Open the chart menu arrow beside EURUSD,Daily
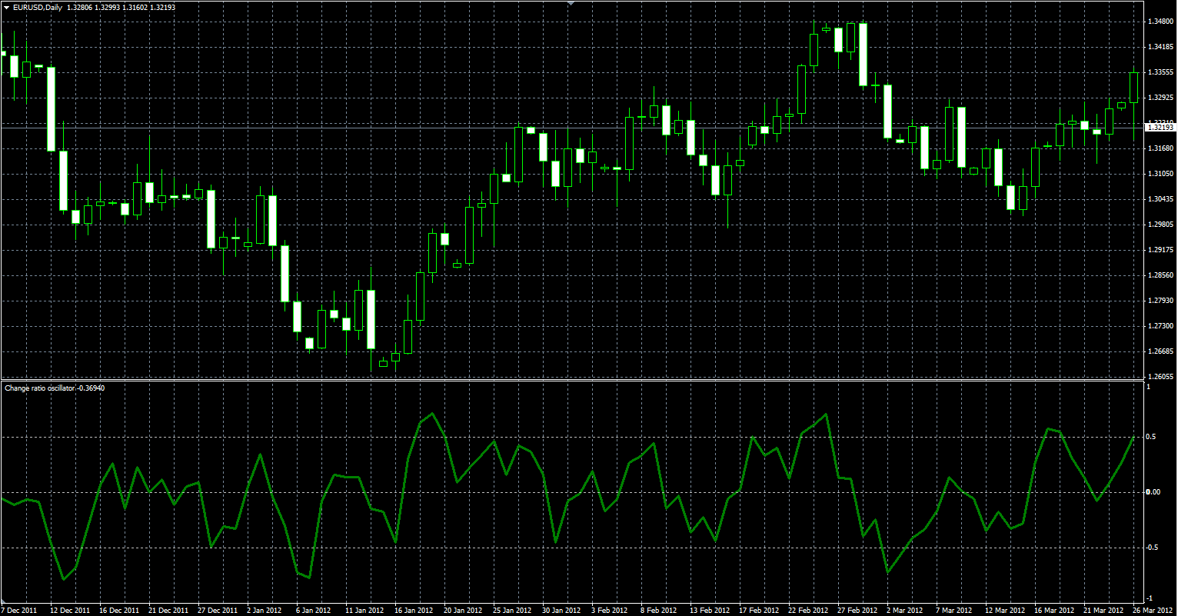The width and height of the screenshot is (1178, 616). coord(6,8)
